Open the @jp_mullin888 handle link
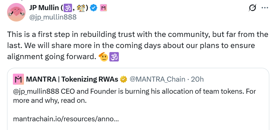Image resolution: width=275 pixels, height=130 pixels. (x=53, y=17)
